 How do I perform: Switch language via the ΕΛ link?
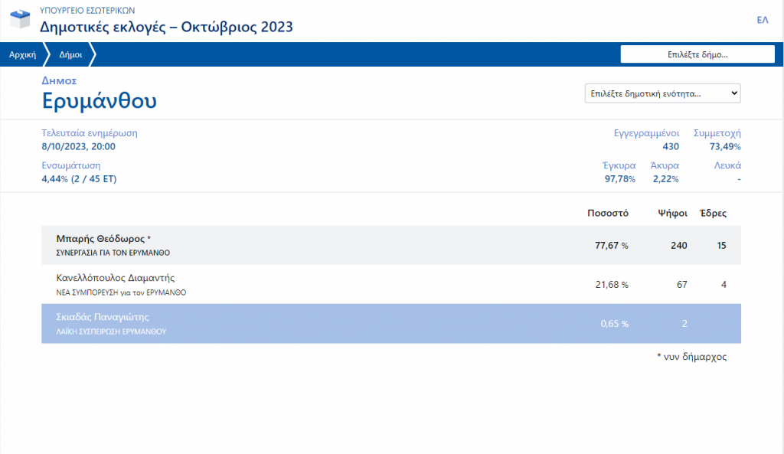(x=762, y=20)
